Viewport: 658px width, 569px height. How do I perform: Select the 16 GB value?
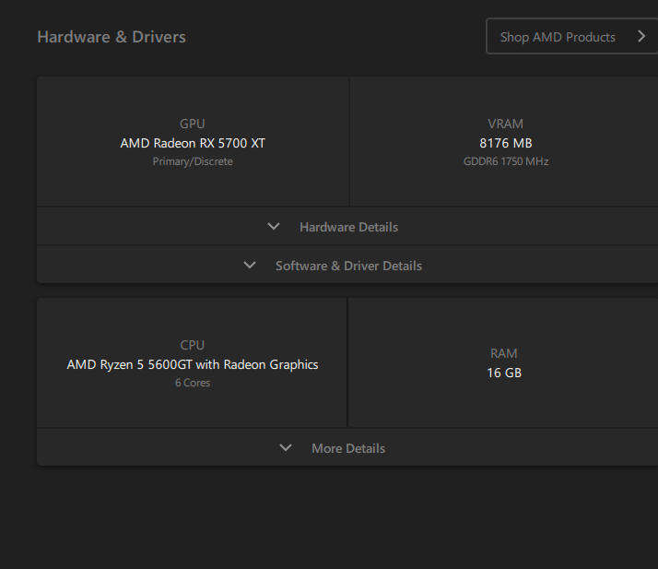click(x=504, y=373)
